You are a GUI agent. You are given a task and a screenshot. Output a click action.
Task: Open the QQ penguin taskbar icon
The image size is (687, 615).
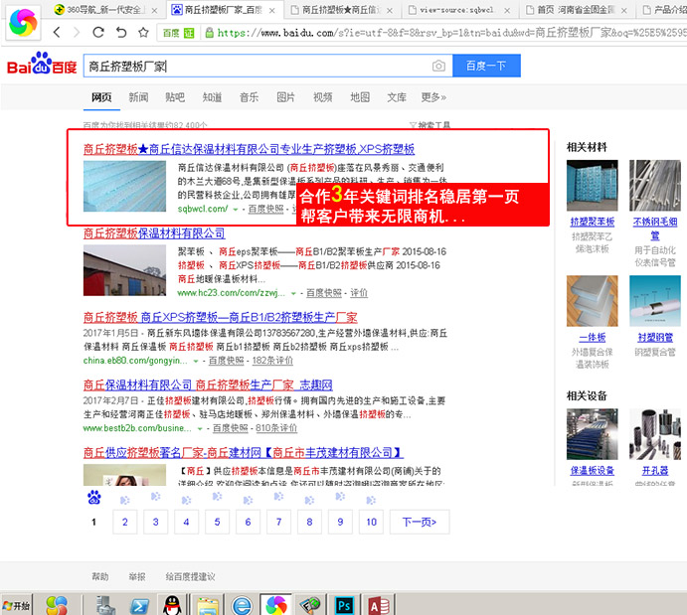click(x=172, y=606)
